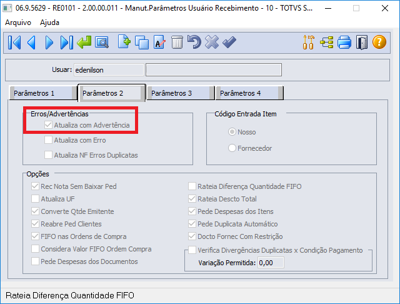
Task: Toggle Pede Despesas dos Itens checkbox
Action: point(192,211)
